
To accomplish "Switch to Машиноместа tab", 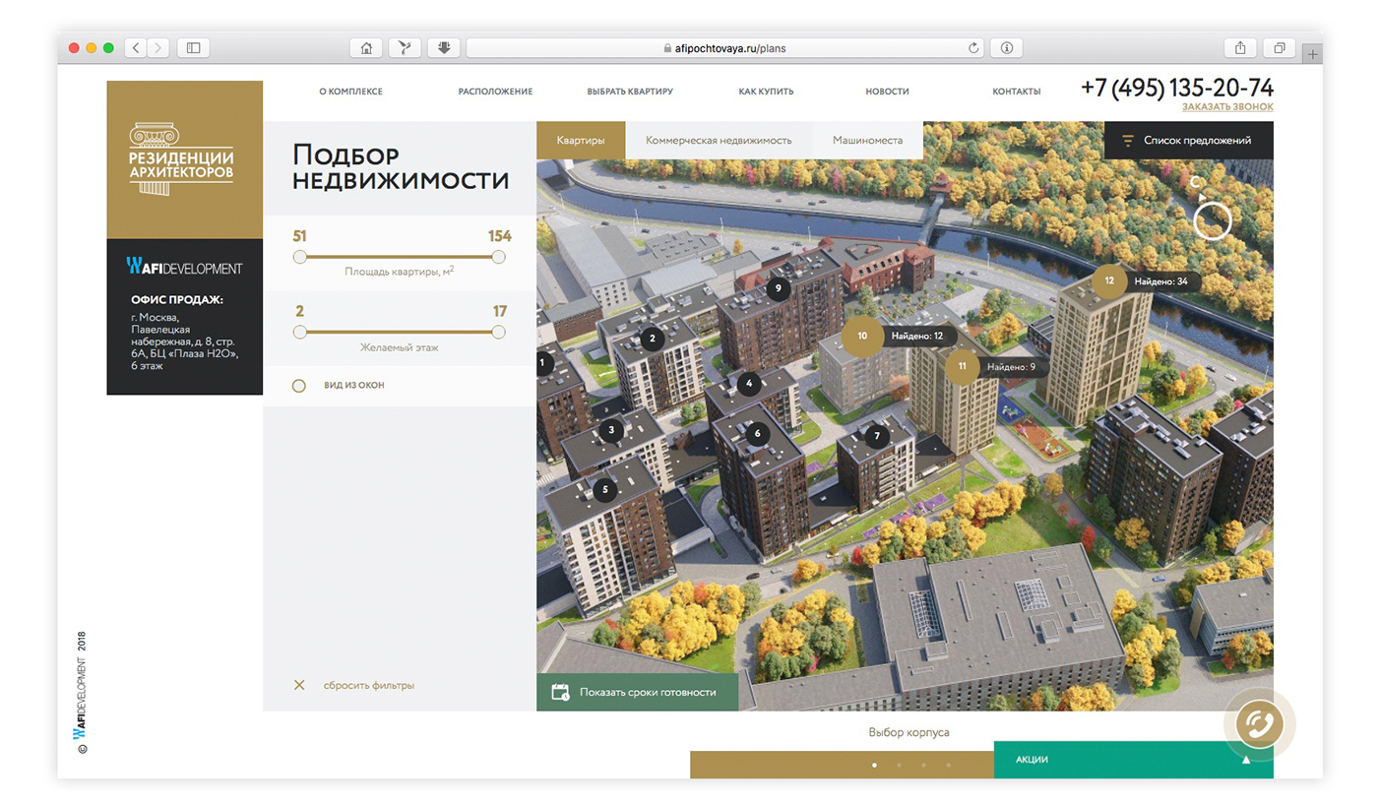I will 867,140.
